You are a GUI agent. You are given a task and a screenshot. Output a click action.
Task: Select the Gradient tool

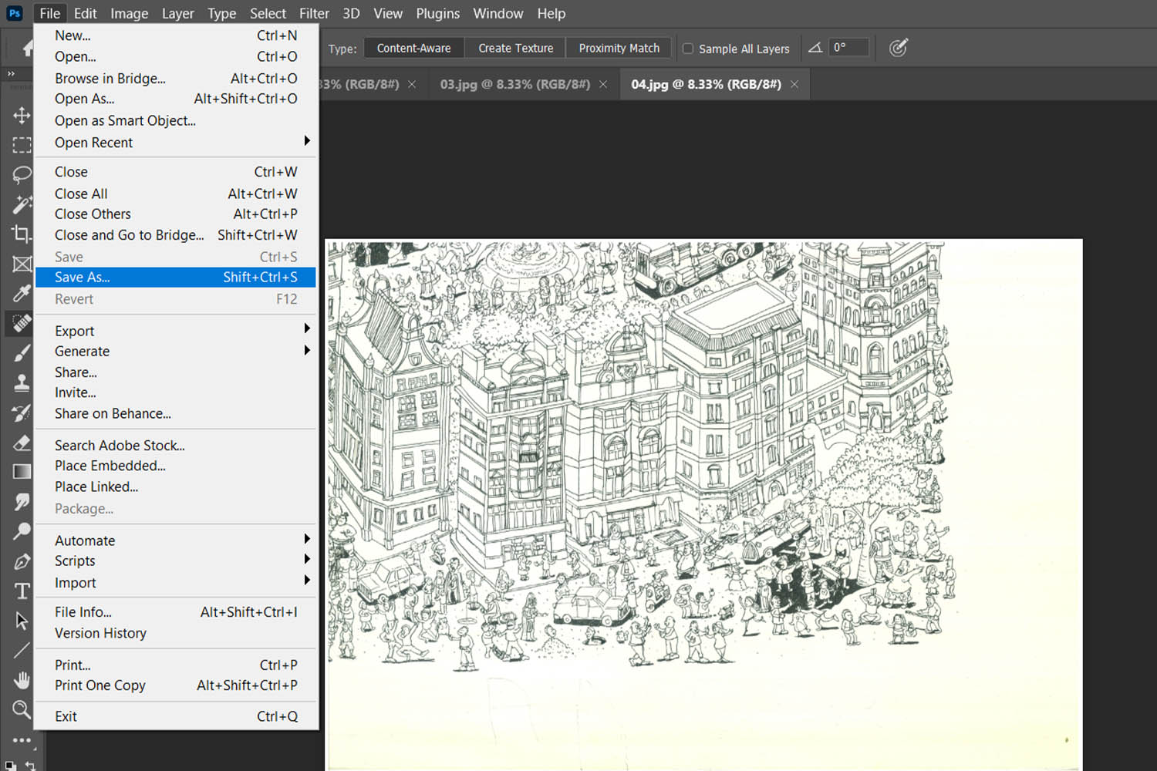point(22,471)
